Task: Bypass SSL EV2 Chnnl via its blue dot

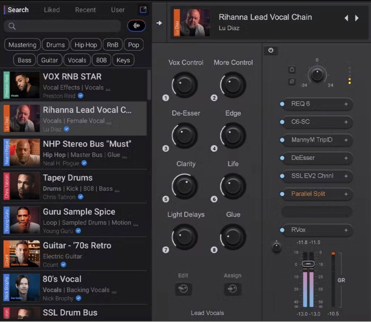Action: click(282, 176)
